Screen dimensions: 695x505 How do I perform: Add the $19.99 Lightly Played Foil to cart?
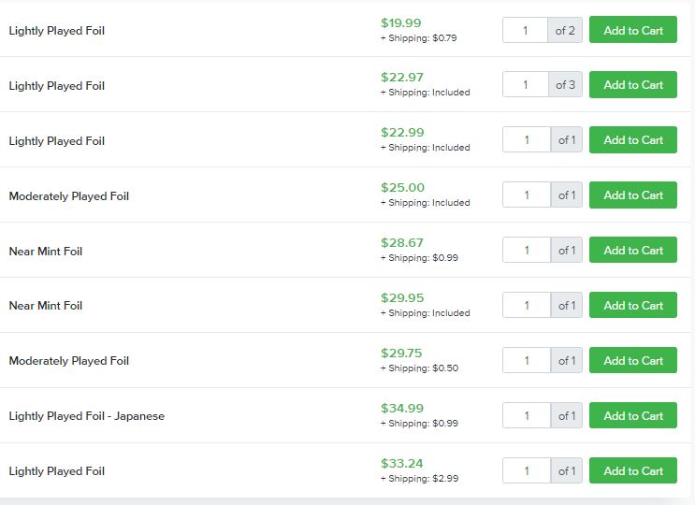pos(633,30)
